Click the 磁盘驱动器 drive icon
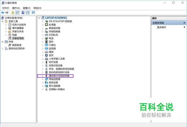 coord(46,28)
